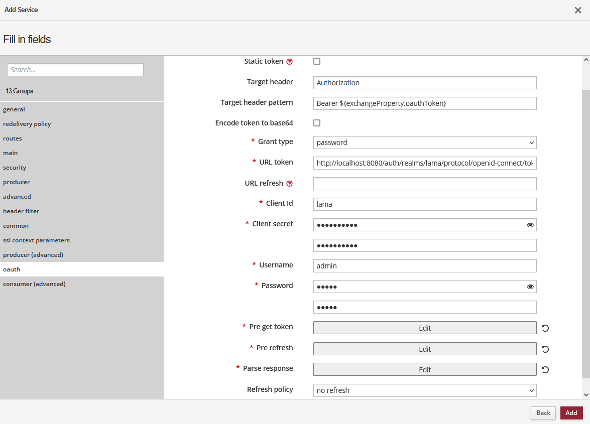Image resolution: width=590 pixels, height=424 pixels.
Task: Edit the Pre get token value
Action: click(x=424, y=328)
